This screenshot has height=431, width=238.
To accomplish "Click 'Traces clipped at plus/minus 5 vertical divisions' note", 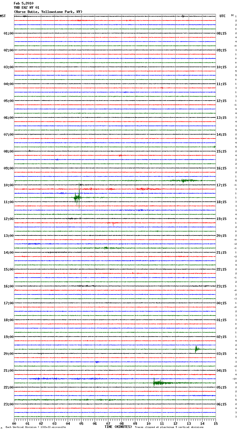I will [x=169, y=427].
